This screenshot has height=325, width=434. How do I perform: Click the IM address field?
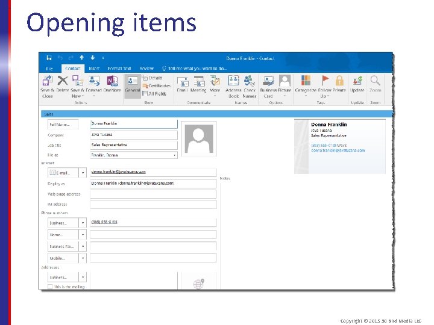tap(153, 204)
